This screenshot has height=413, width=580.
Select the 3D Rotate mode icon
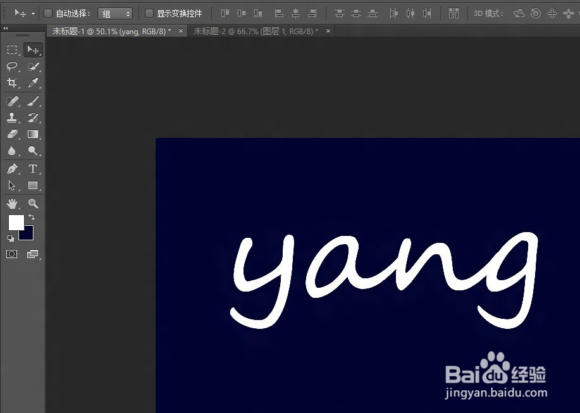519,14
